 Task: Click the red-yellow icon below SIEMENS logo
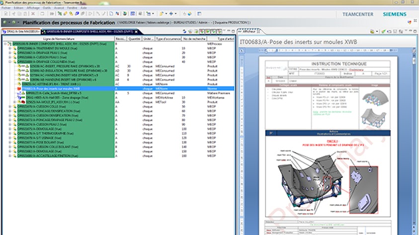pyautogui.click(x=409, y=22)
